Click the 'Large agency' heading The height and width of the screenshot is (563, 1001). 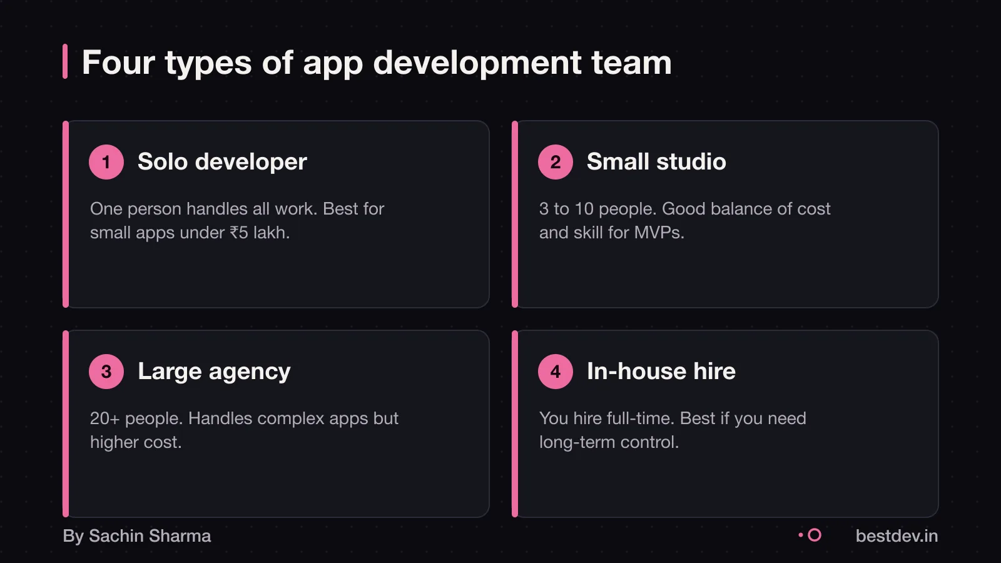[214, 372]
